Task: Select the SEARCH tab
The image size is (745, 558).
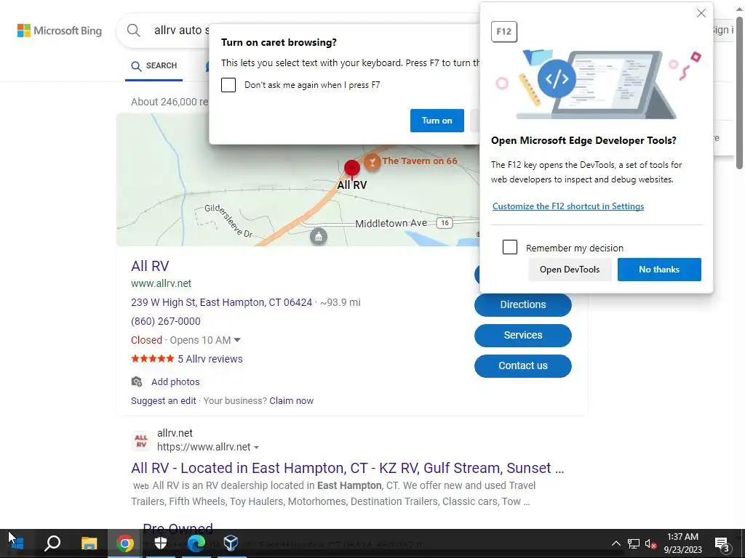Action: [x=154, y=66]
